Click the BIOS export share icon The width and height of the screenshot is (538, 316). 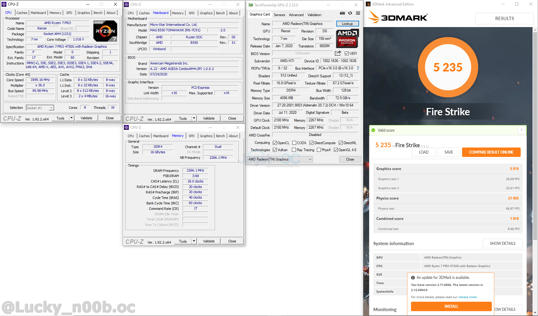(338, 53)
